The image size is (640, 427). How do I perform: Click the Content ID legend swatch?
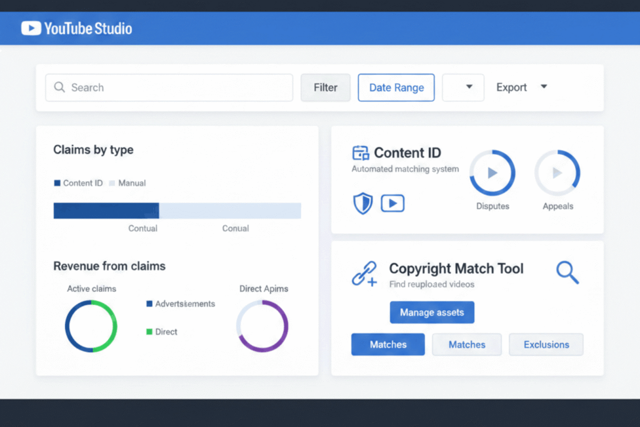(x=57, y=183)
